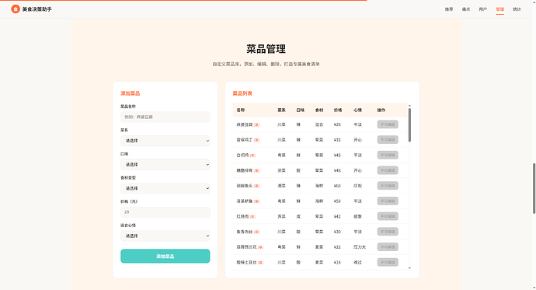Click the ¥18 price cell
The image size is (536, 290).
337,262
